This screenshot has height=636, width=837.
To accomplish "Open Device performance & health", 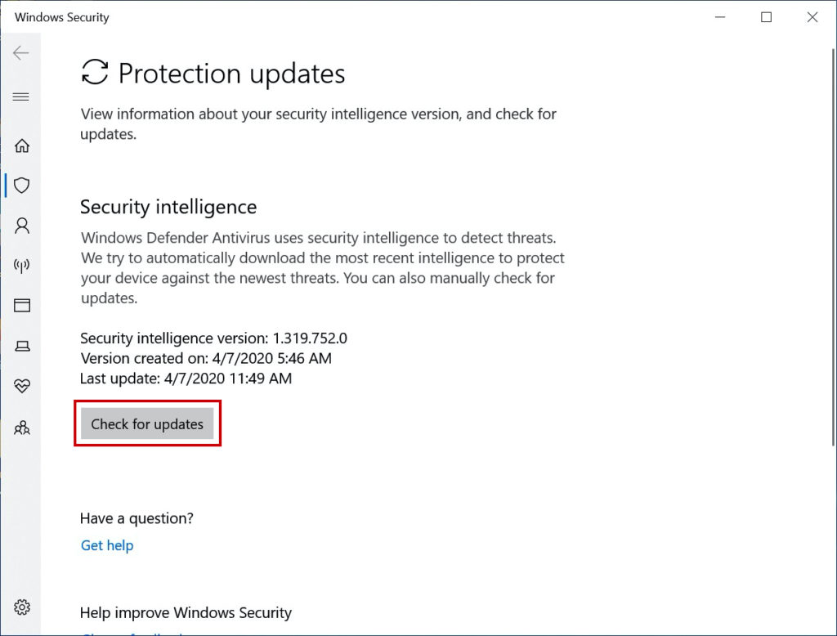I will [x=21, y=385].
